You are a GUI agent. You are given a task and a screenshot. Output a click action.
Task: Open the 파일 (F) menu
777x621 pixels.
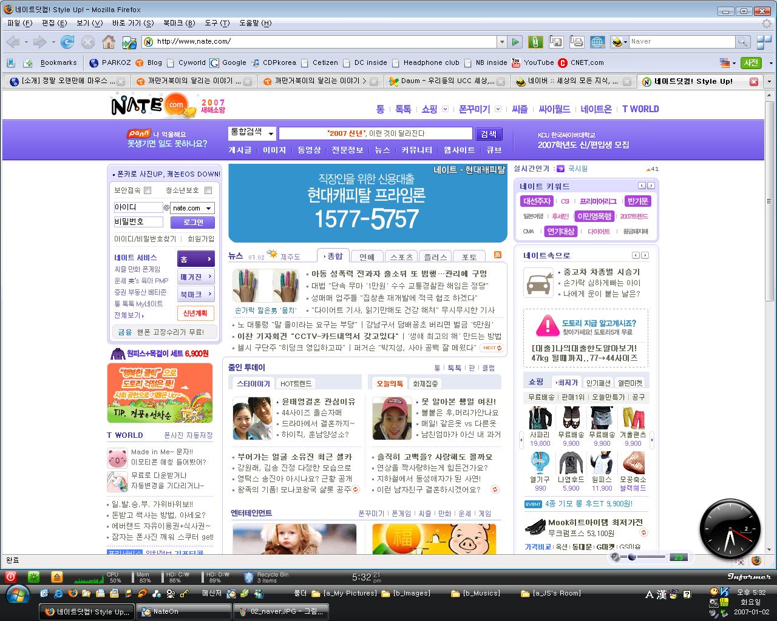(19, 23)
